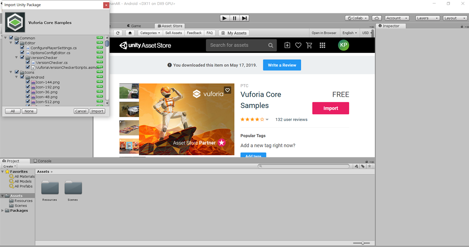
Task: Click the pink Import button on store page
Action: (330, 108)
